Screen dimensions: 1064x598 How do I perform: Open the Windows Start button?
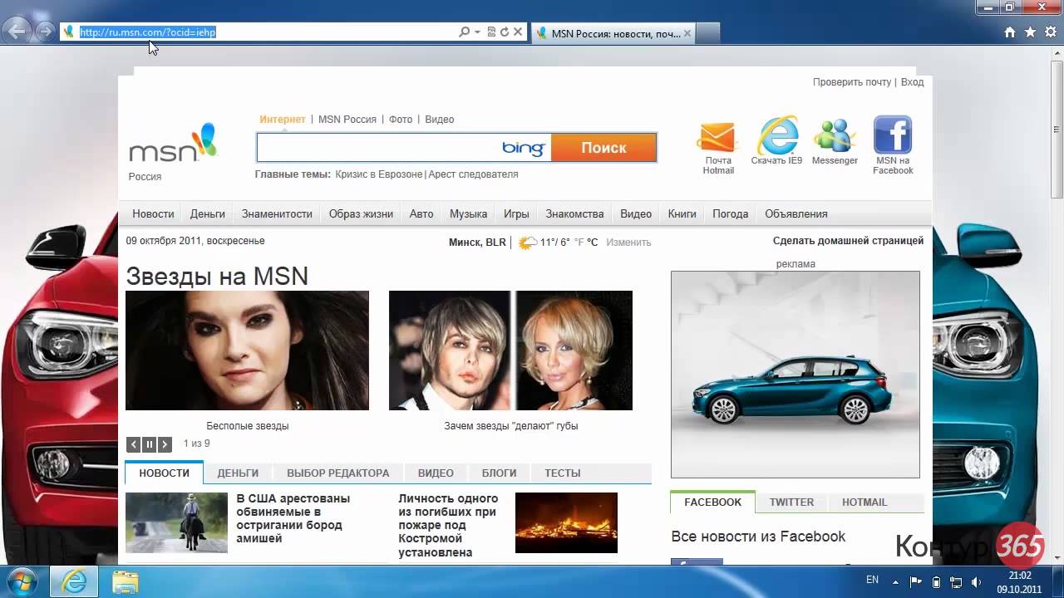(x=22, y=581)
